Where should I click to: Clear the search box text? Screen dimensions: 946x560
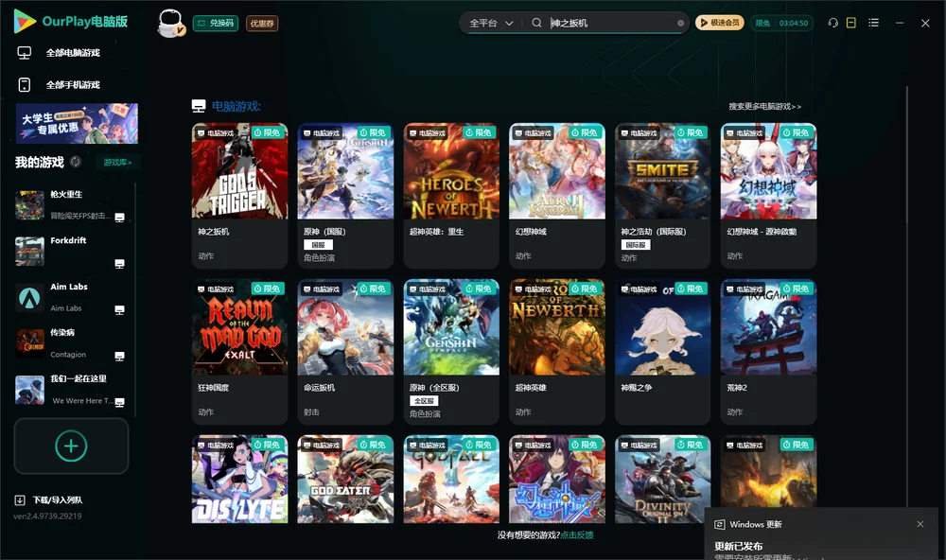tap(680, 23)
